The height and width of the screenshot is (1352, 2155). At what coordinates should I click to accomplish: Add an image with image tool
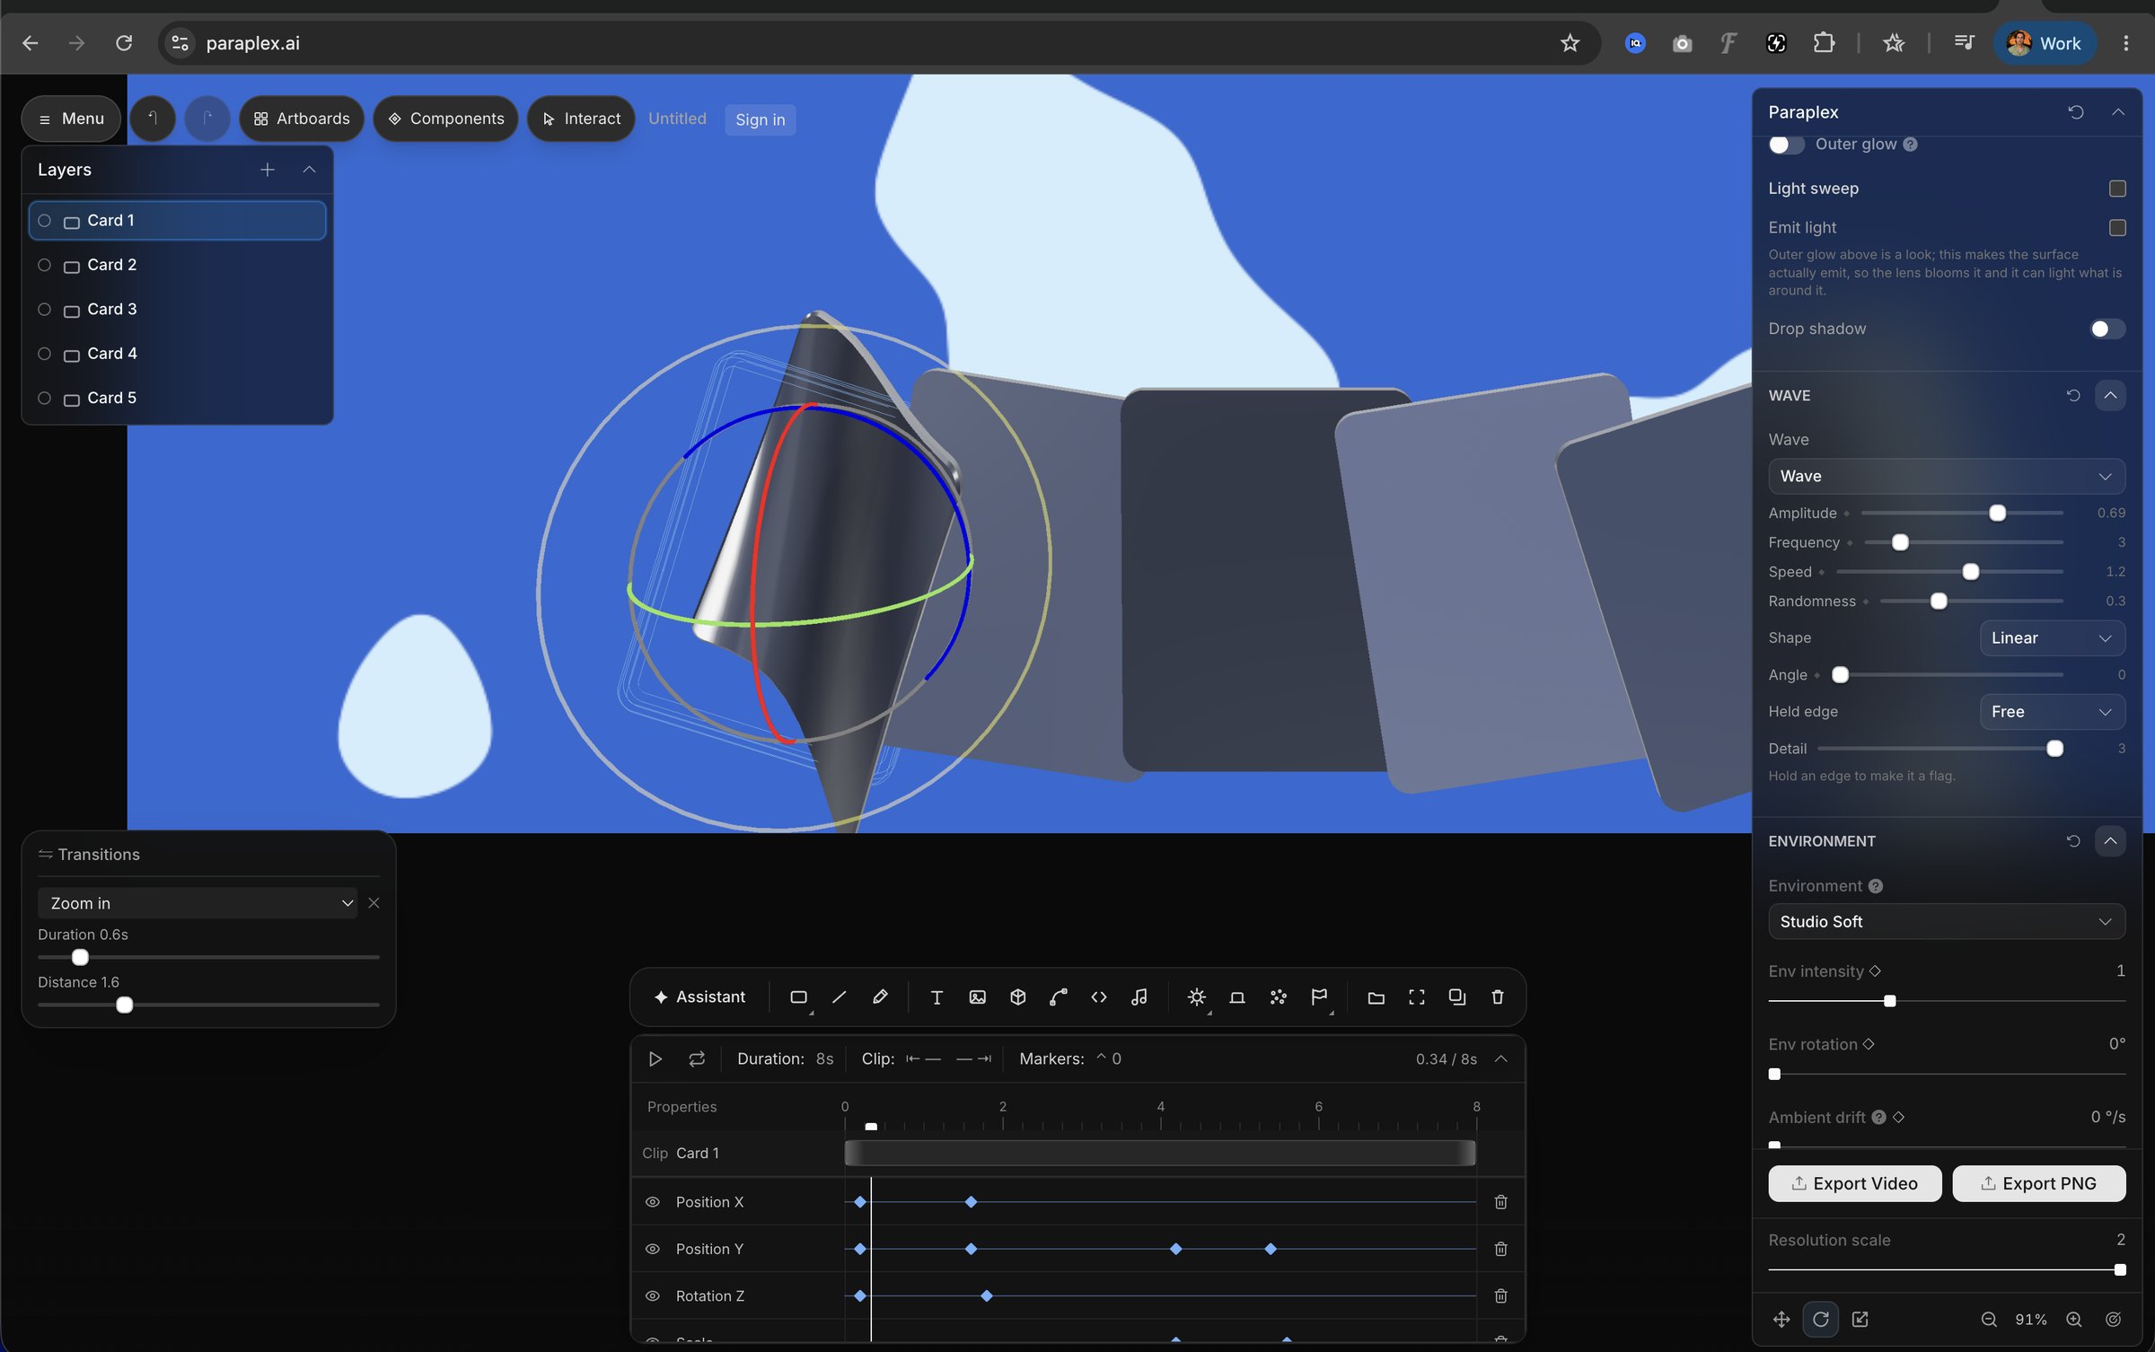pos(977,996)
